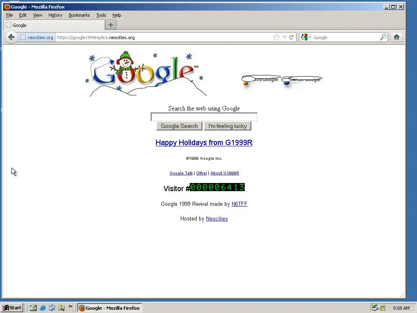417x313 pixels.
Task: Click the second system tray icon
Action: 382,308
